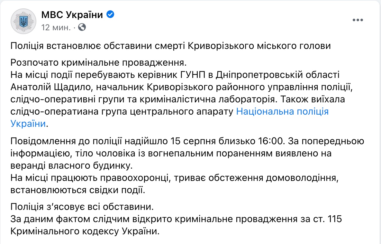Click the paragraph starting "Повідомлення до поліції"
Screen dimensions: 381x244
tap(187, 153)
